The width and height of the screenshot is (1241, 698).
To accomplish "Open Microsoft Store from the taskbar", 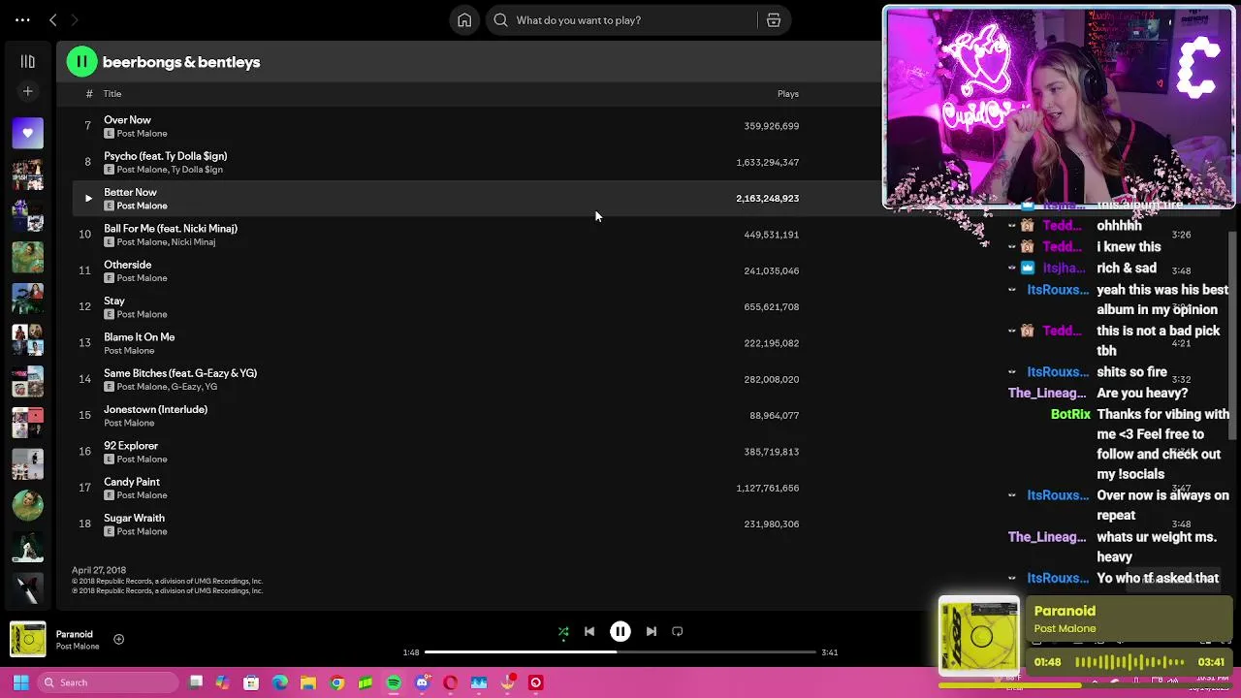I will (x=251, y=682).
